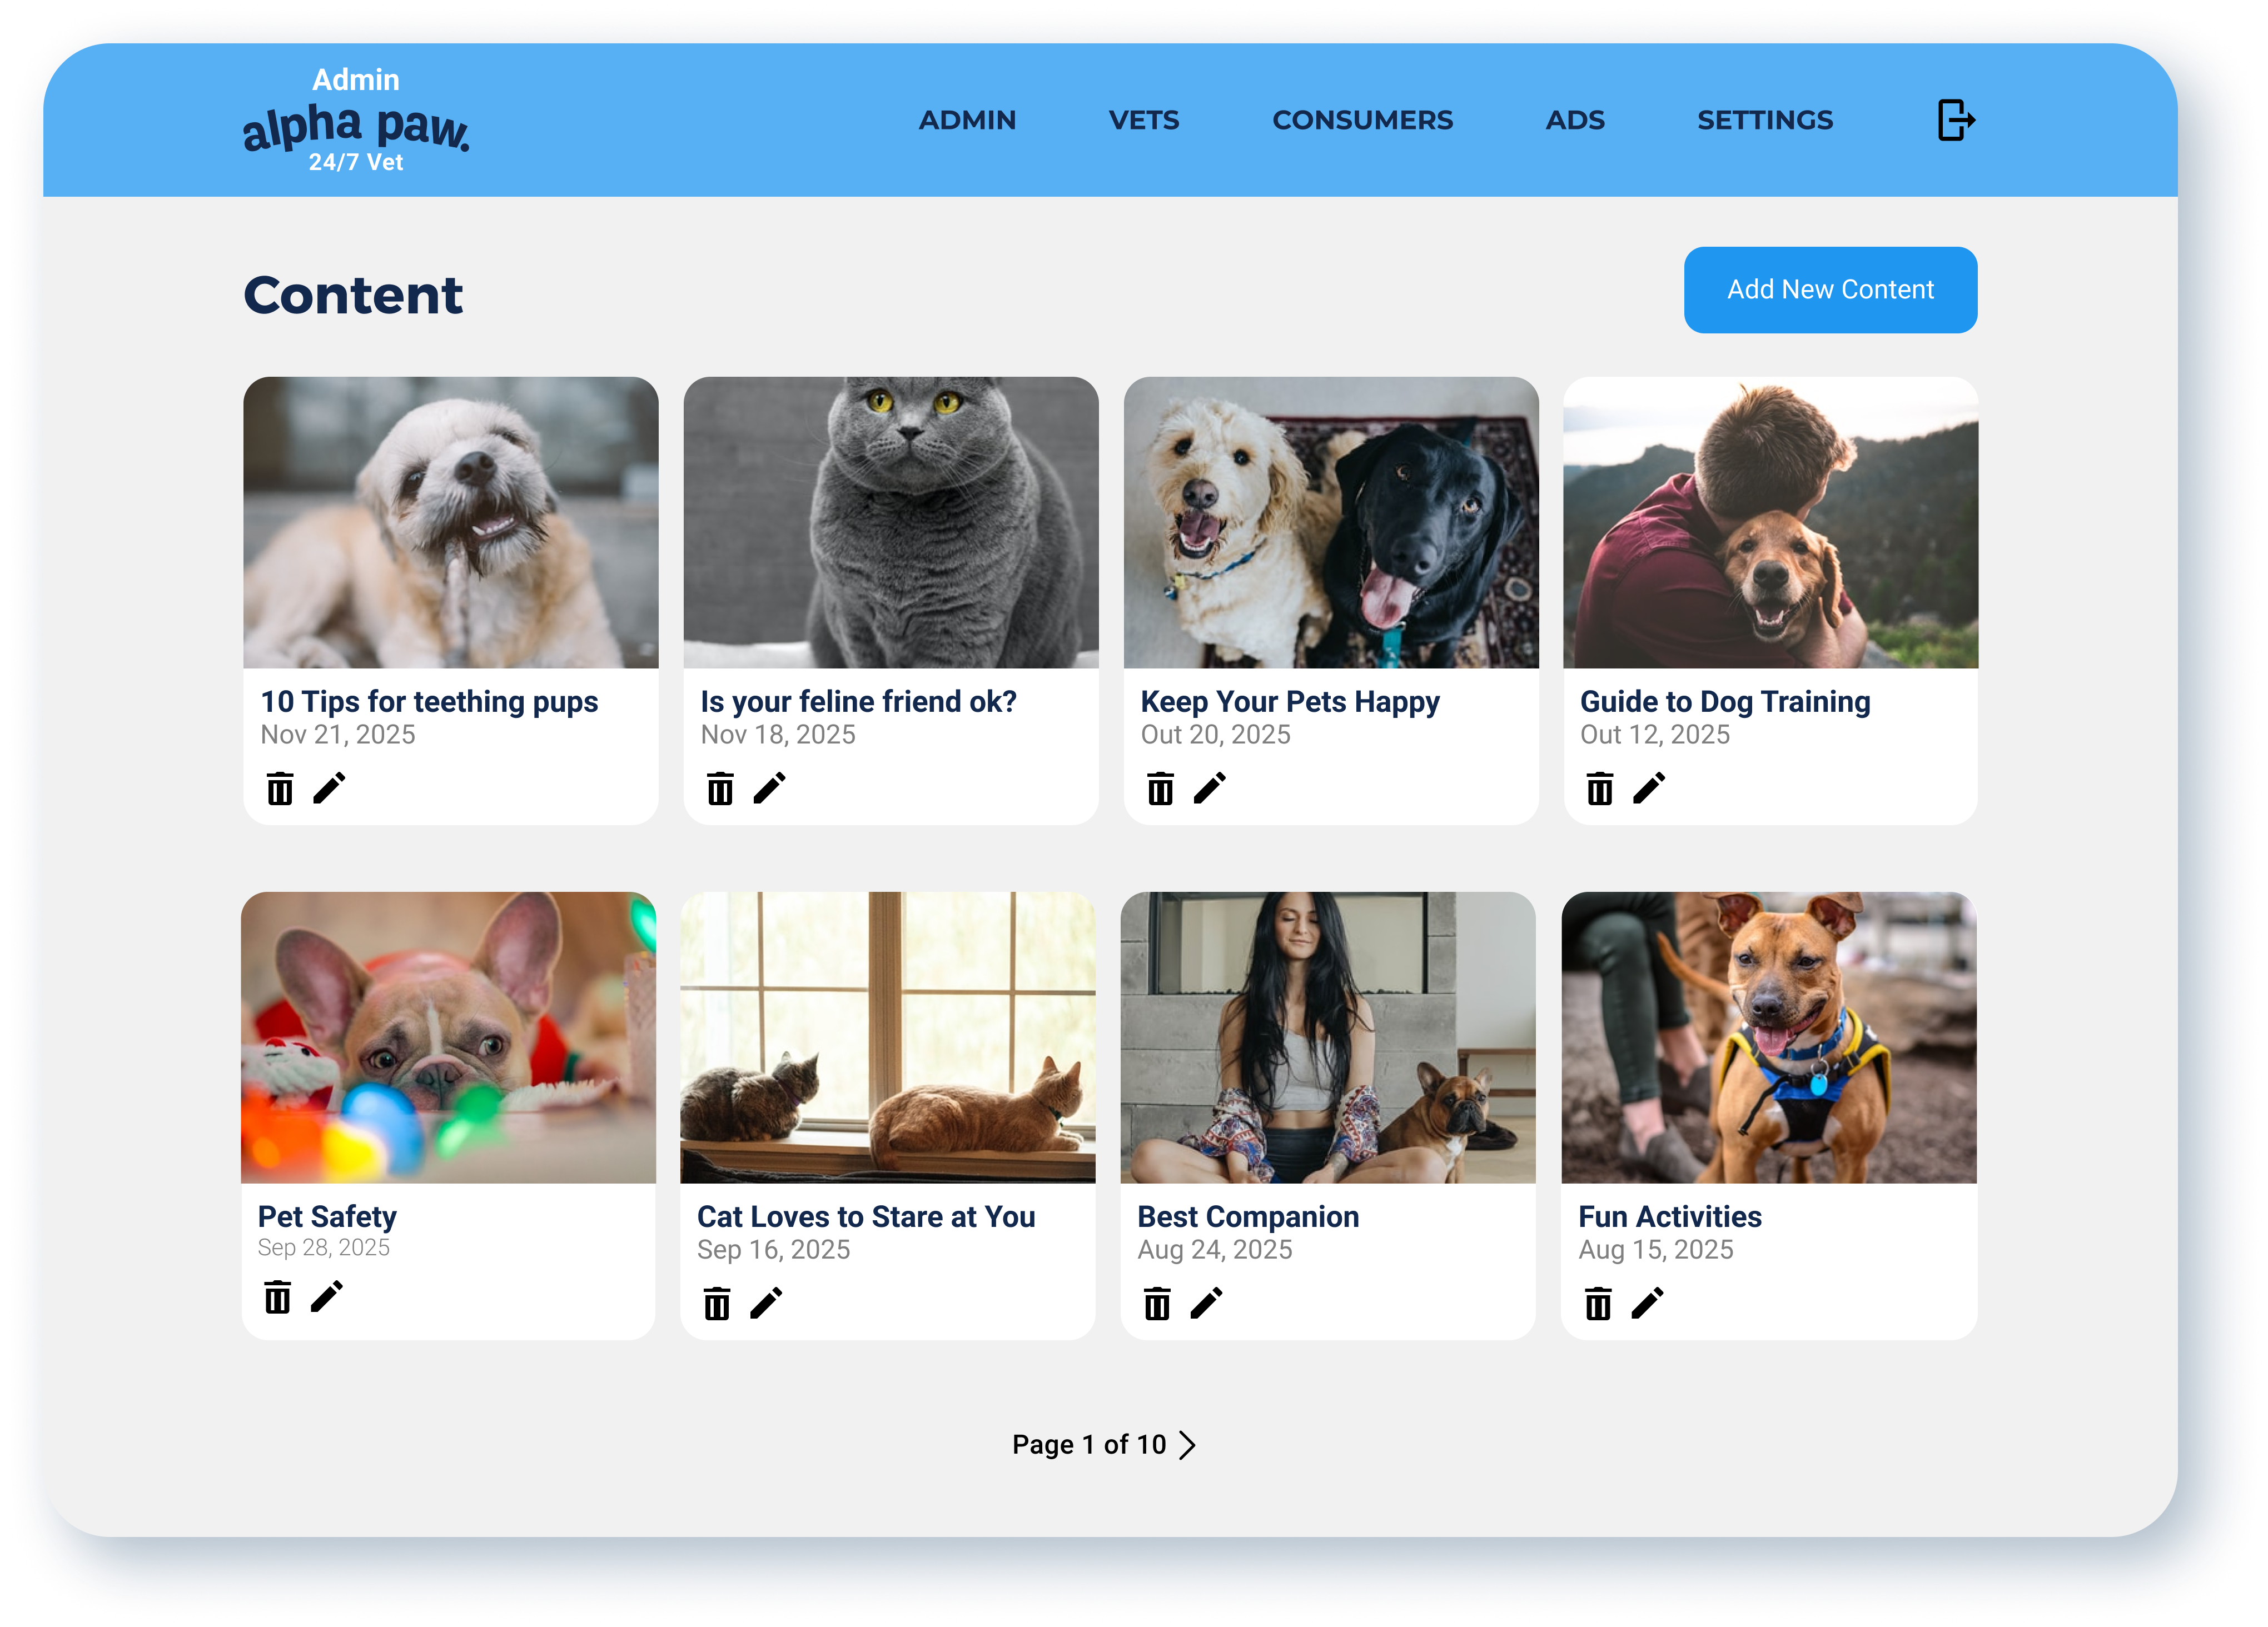Edit the 'Is your feline friend ok?' post

(769, 788)
